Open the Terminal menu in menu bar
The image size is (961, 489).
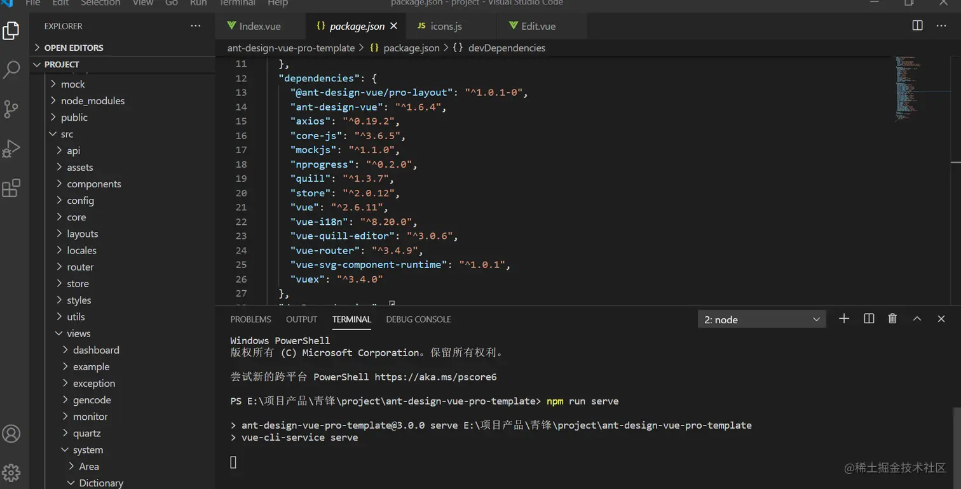tap(236, 3)
